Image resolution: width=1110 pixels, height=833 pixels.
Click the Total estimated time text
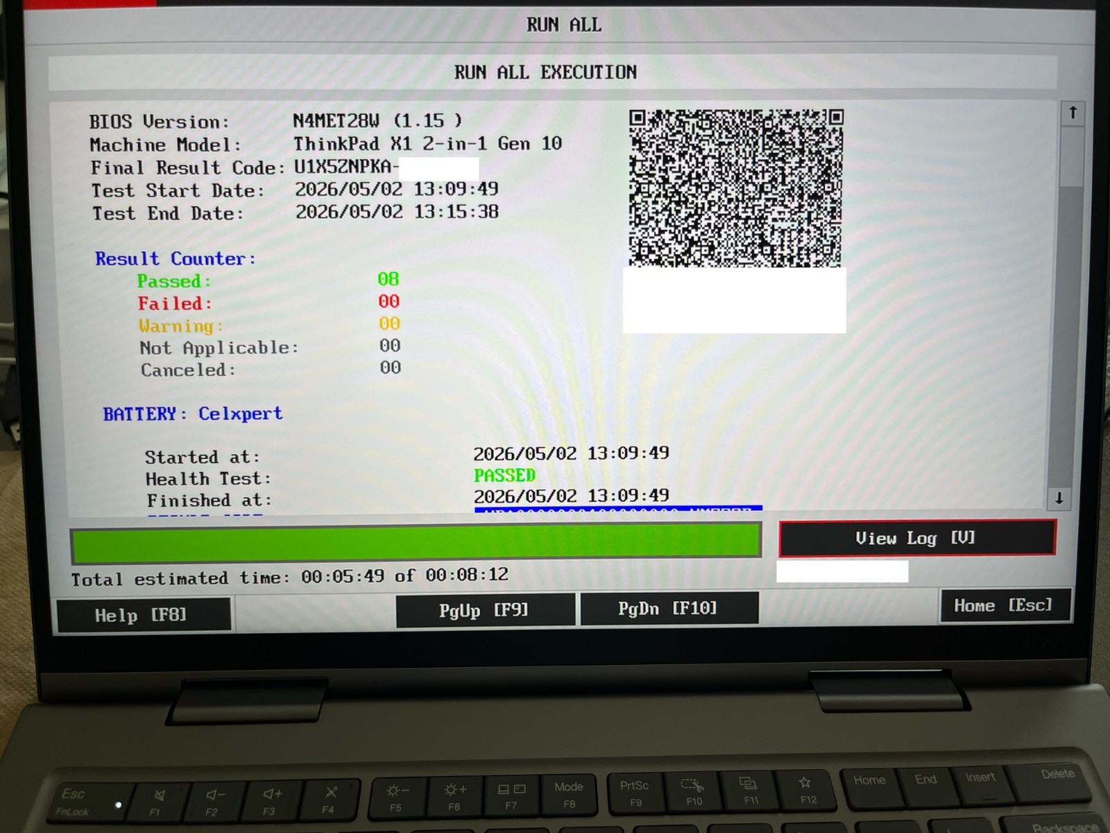(x=289, y=577)
